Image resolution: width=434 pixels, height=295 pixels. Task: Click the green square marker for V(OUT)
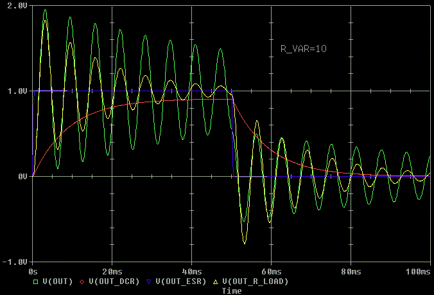click(36, 282)
